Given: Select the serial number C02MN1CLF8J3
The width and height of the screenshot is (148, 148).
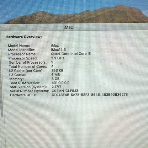Looking at the screenshot, I should coord(65,91).
